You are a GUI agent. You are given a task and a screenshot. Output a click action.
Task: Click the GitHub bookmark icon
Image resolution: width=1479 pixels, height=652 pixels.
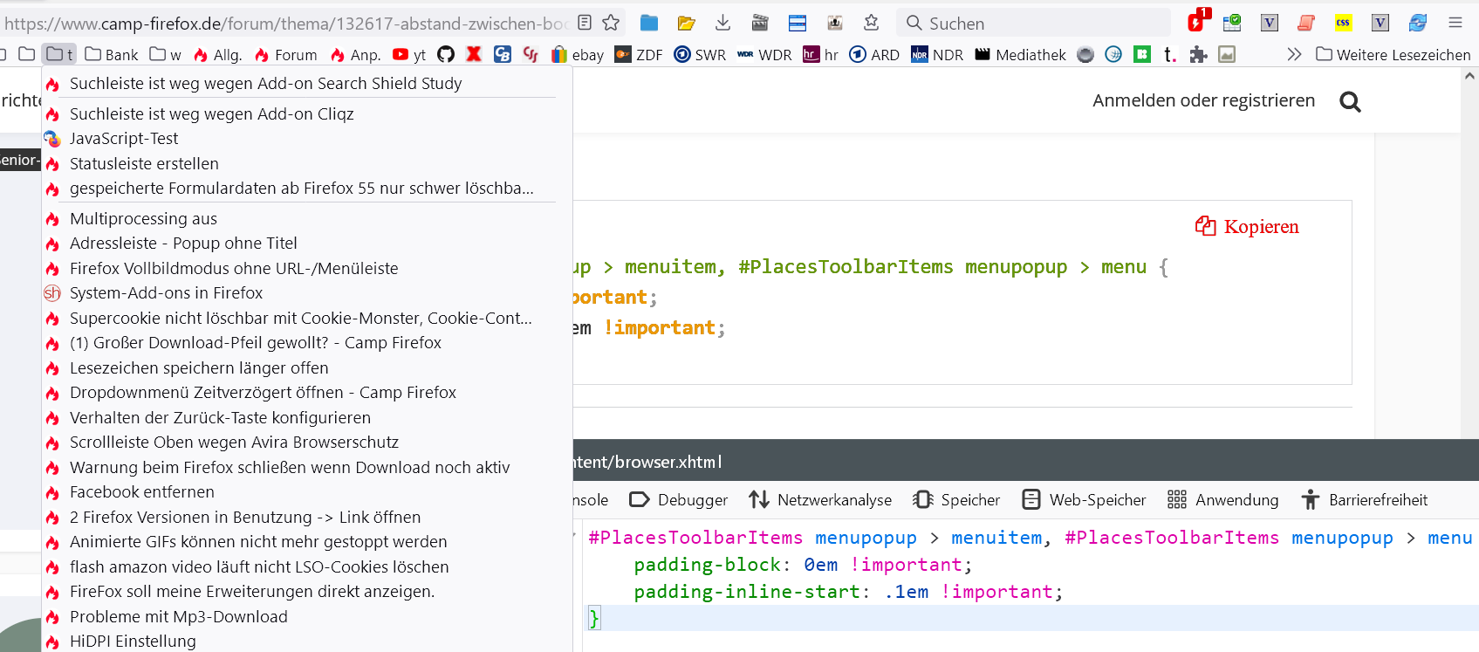446,54
